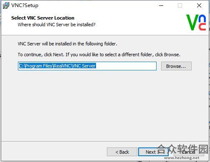Click the 'Where should VNC Server be installed?' text
This screenshot has width=210, height=162.
[56, 25]
